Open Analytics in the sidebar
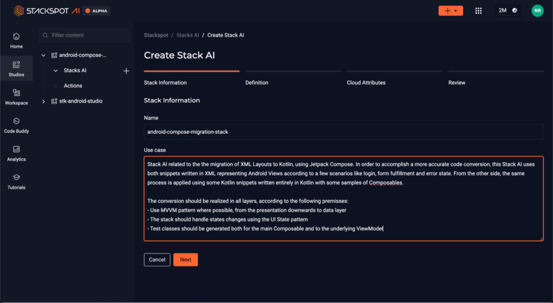The image size is (553, 303). (16, 154)
